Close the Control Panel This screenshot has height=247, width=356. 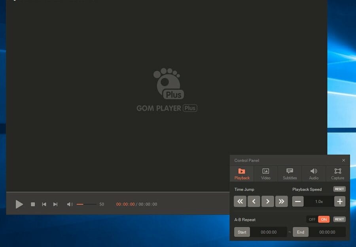(343, 160)
